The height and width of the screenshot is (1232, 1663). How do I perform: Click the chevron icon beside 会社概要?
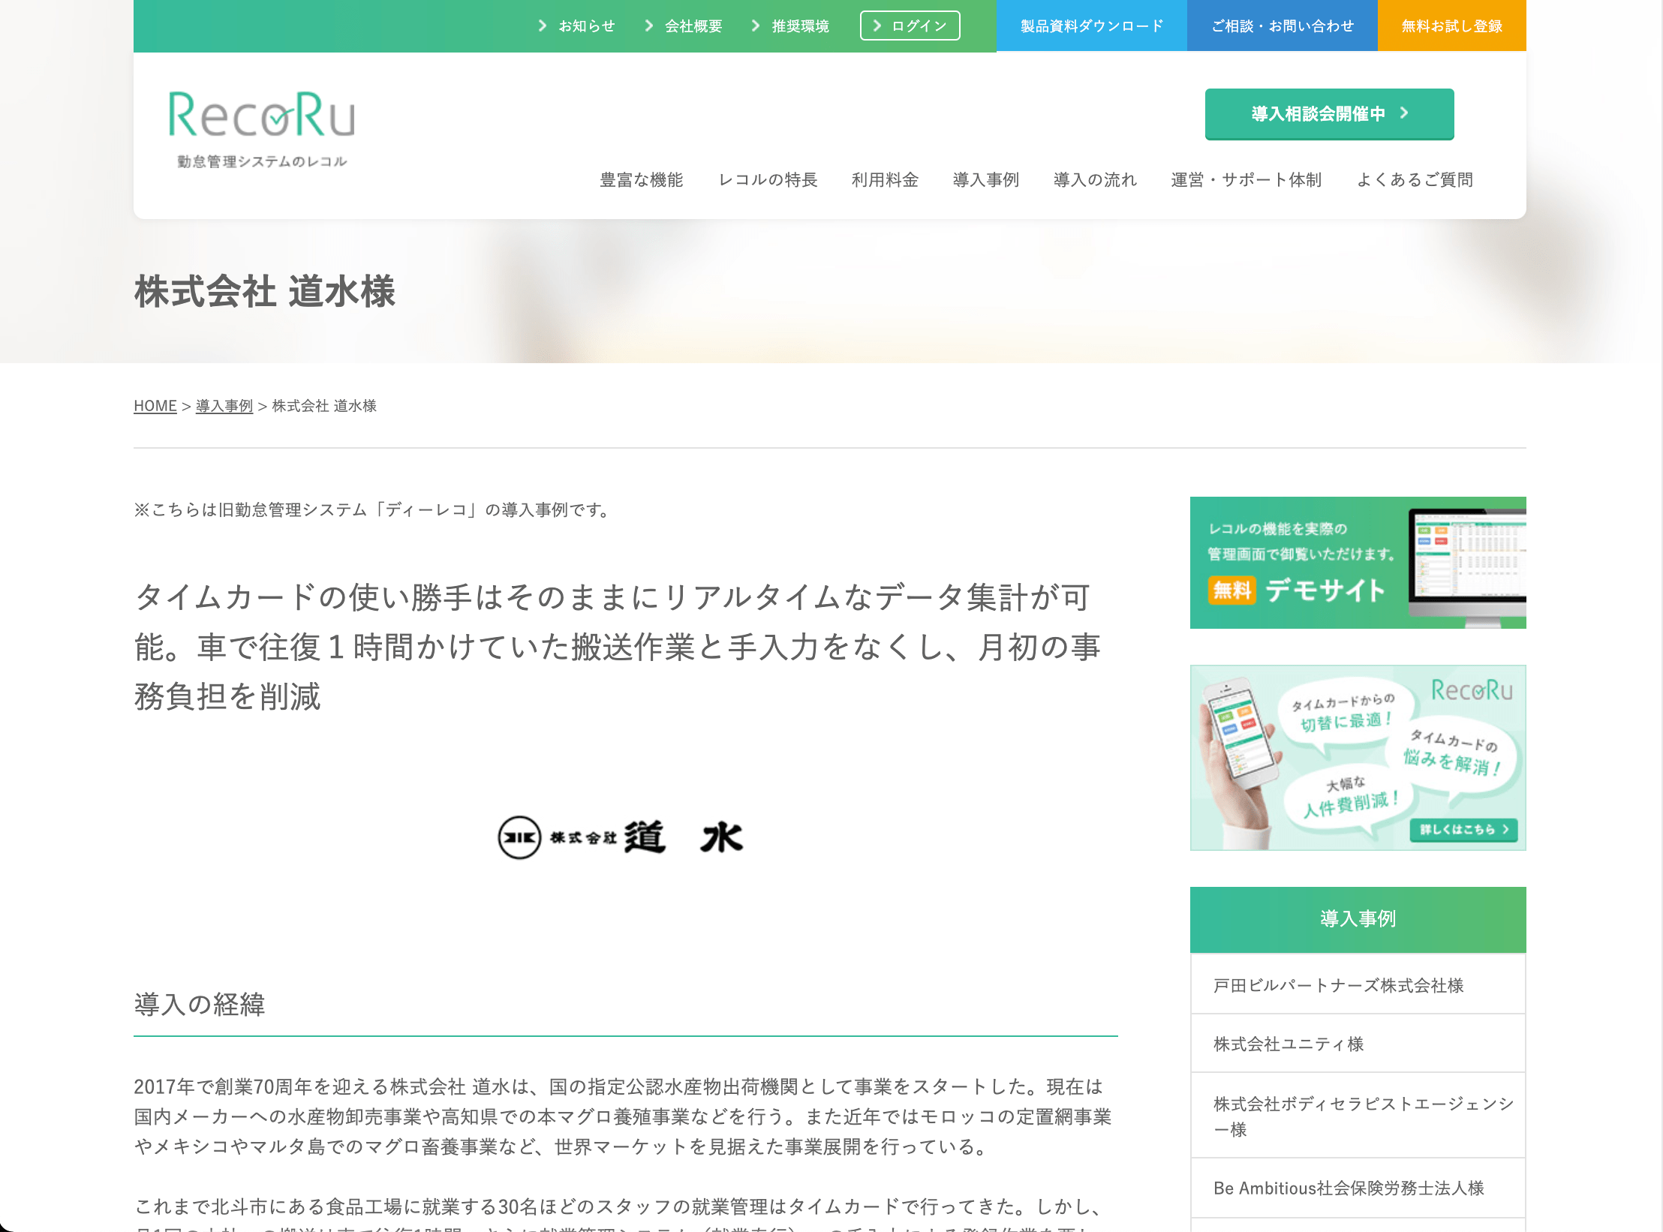pos(649,26)
